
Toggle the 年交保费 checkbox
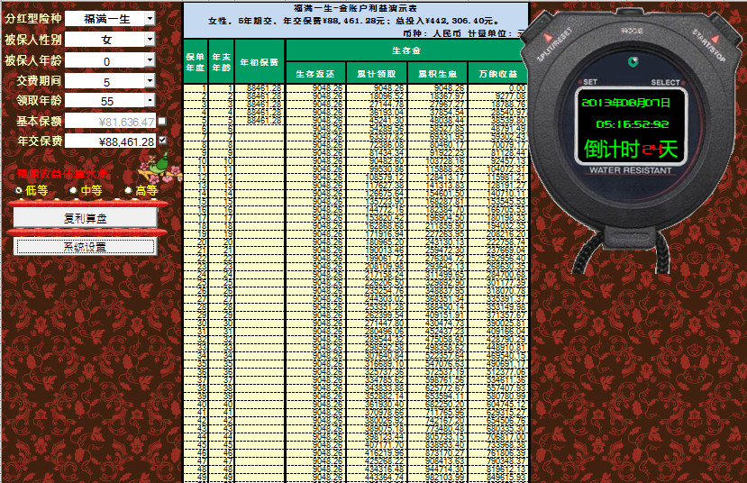point(162,140)
